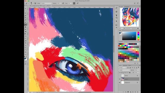165x93 pixels.
Task: Open the Character panel icon in dock
Action: coord(116,27)
